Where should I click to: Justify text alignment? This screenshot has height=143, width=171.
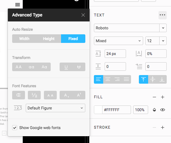126,79
